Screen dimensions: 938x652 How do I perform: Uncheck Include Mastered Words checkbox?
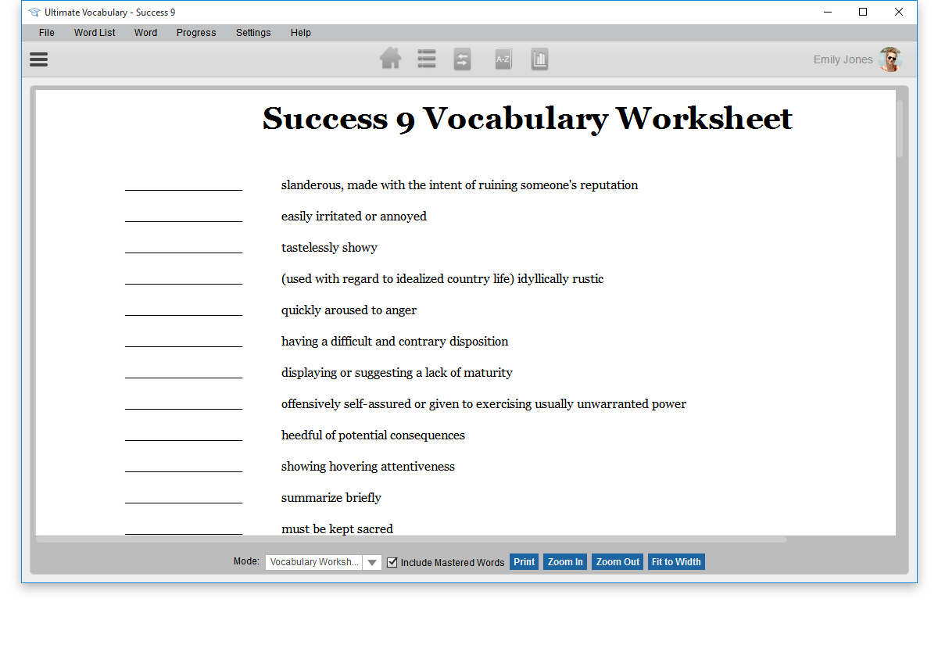coord(392,562)
